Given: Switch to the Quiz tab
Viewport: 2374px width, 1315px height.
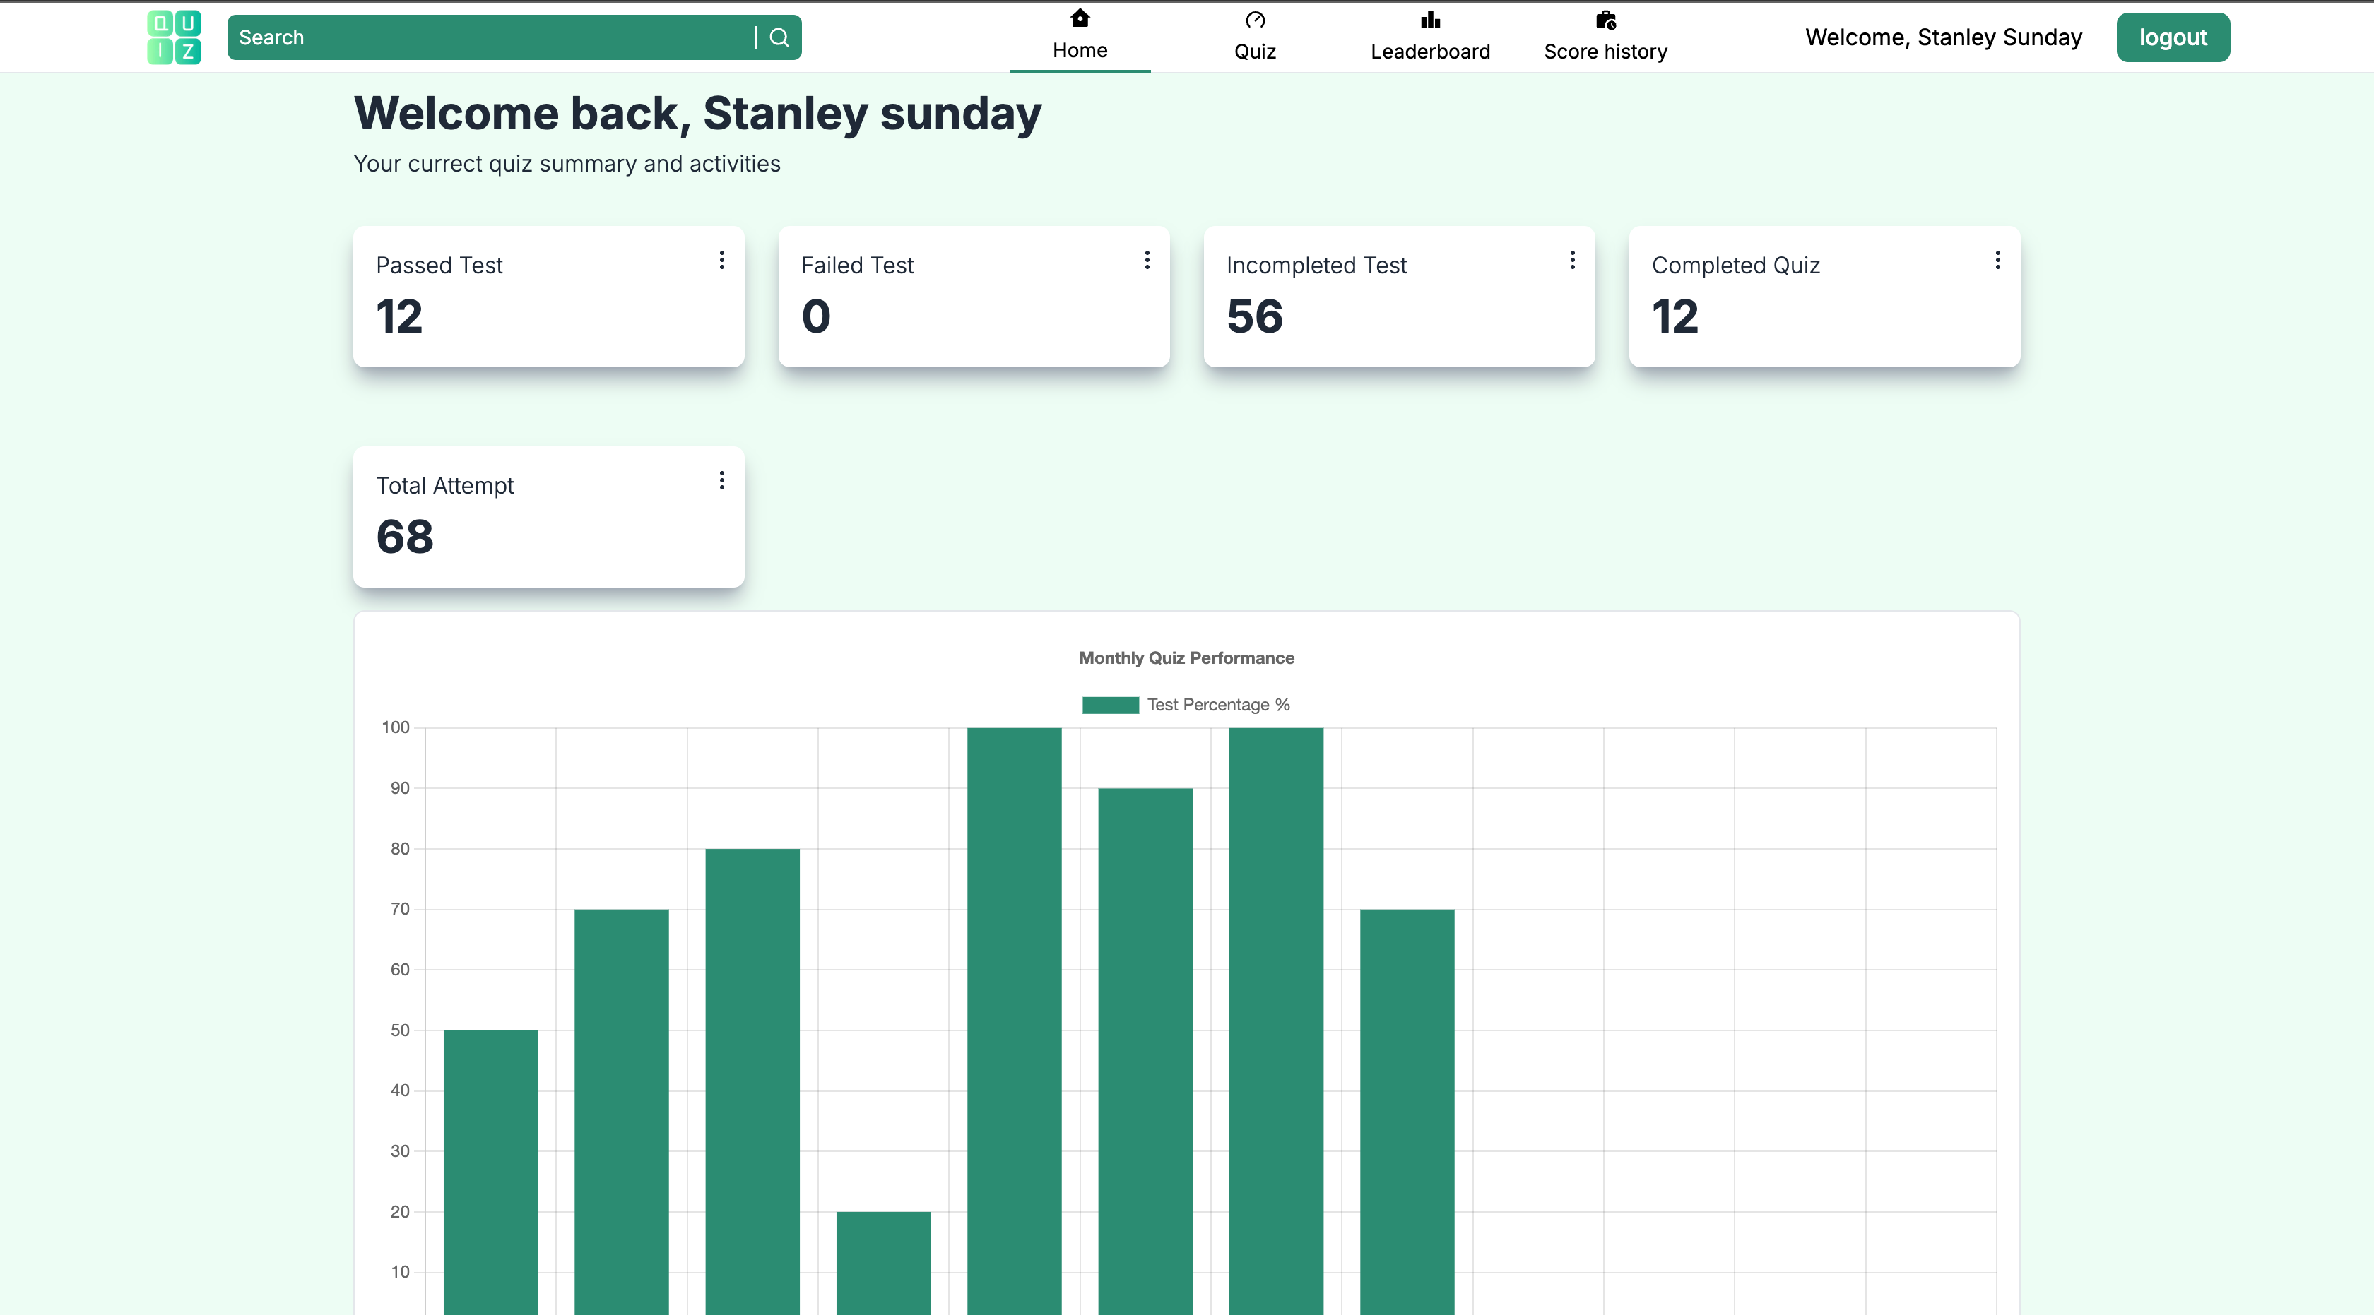Looking at the screenshot, I should (x=1254, y=51).
